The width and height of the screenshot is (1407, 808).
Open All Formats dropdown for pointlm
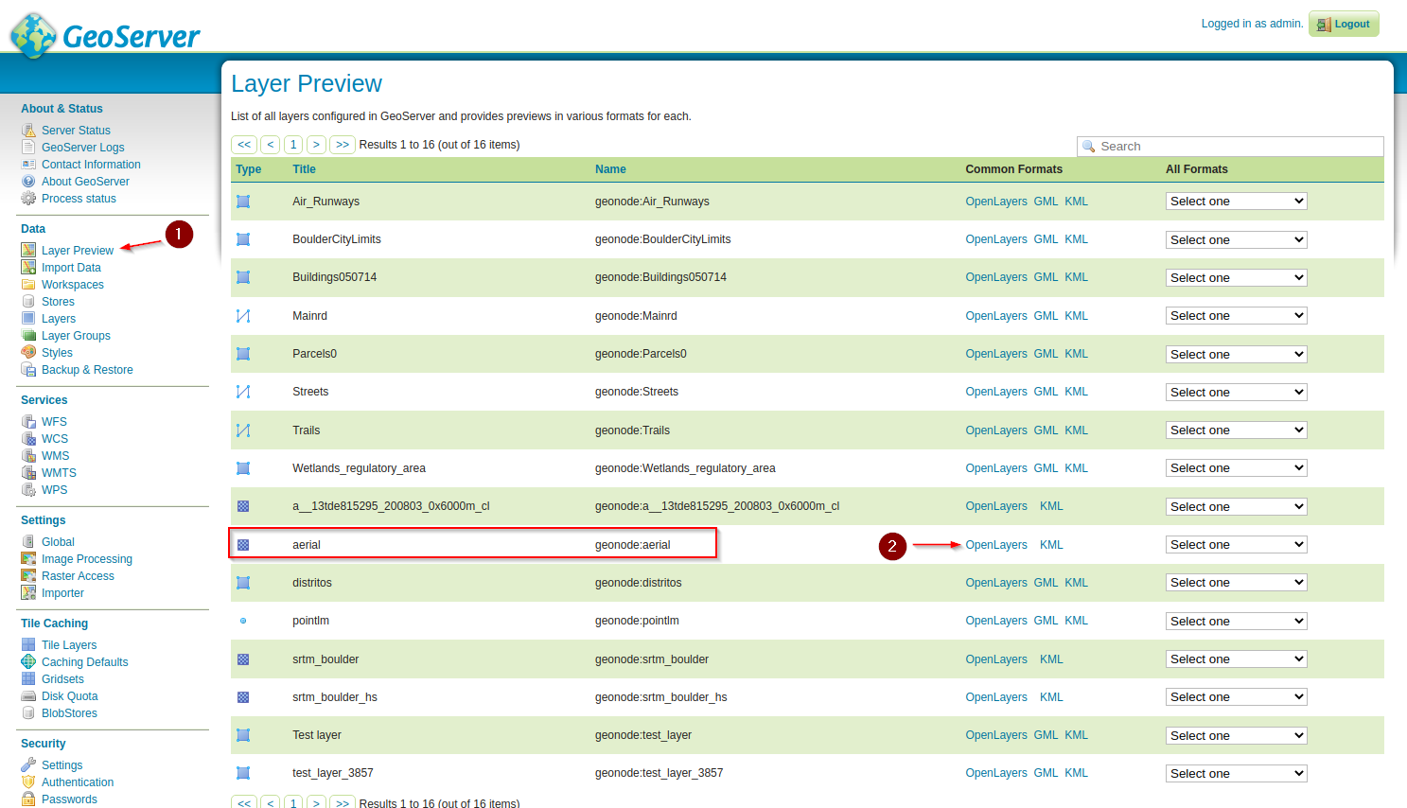pyautogui.click(x=1237, y=621)
